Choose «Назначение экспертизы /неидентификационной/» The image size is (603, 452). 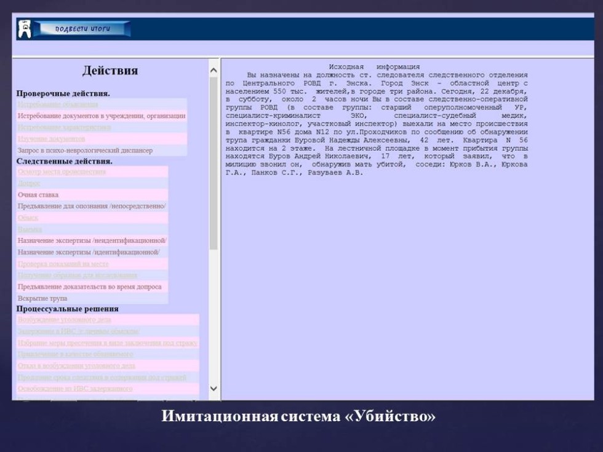92,240
